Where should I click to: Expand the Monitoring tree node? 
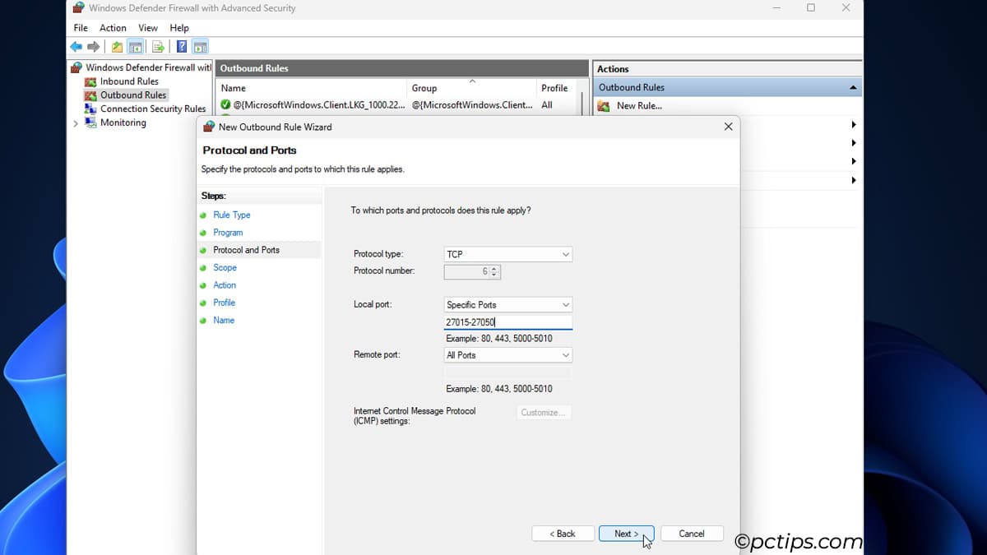[76, 123]
